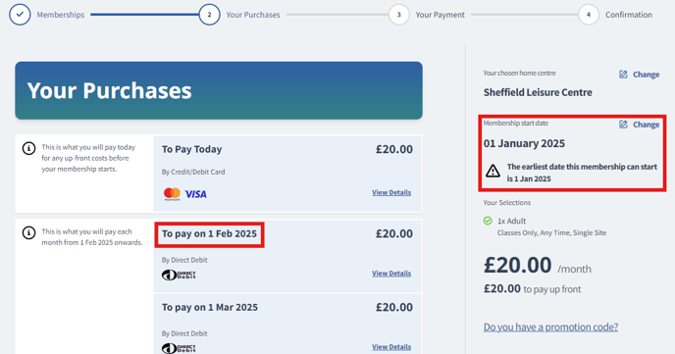Click the Mastercard logo icon

172,194
